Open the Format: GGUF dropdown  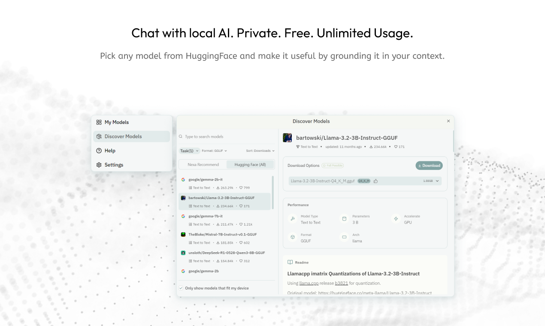coord(214,151)
